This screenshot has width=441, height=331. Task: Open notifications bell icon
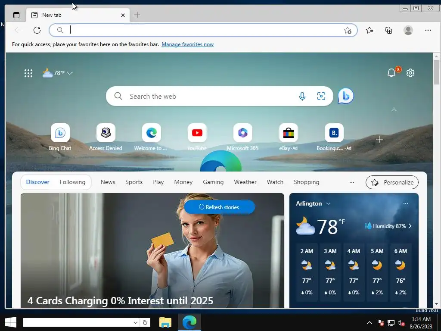(391, 73)
